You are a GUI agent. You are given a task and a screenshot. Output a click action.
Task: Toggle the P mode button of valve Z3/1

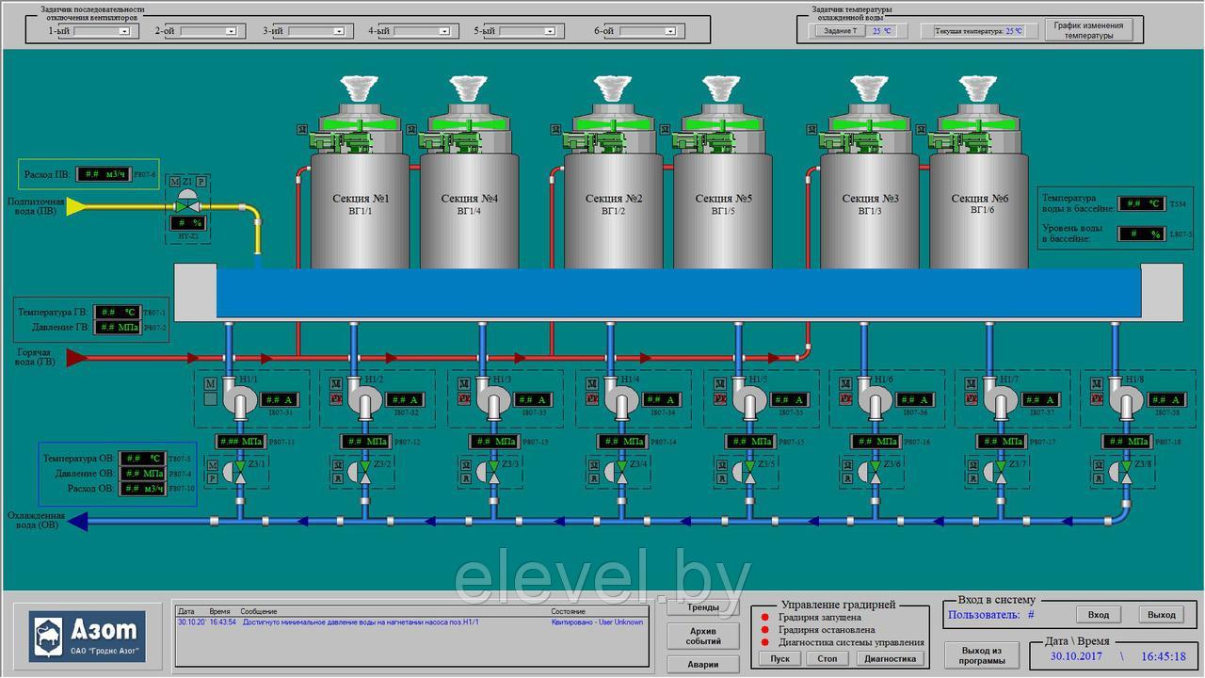click(x=212, y=478)
